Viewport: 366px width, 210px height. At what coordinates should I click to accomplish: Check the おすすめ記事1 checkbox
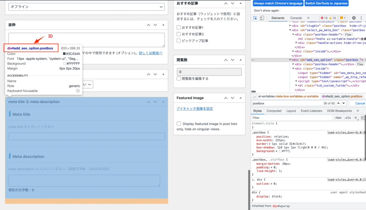(x=179, y=27)
